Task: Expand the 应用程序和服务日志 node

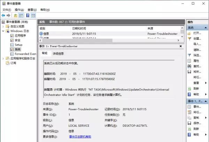Action: pos(3,59)
